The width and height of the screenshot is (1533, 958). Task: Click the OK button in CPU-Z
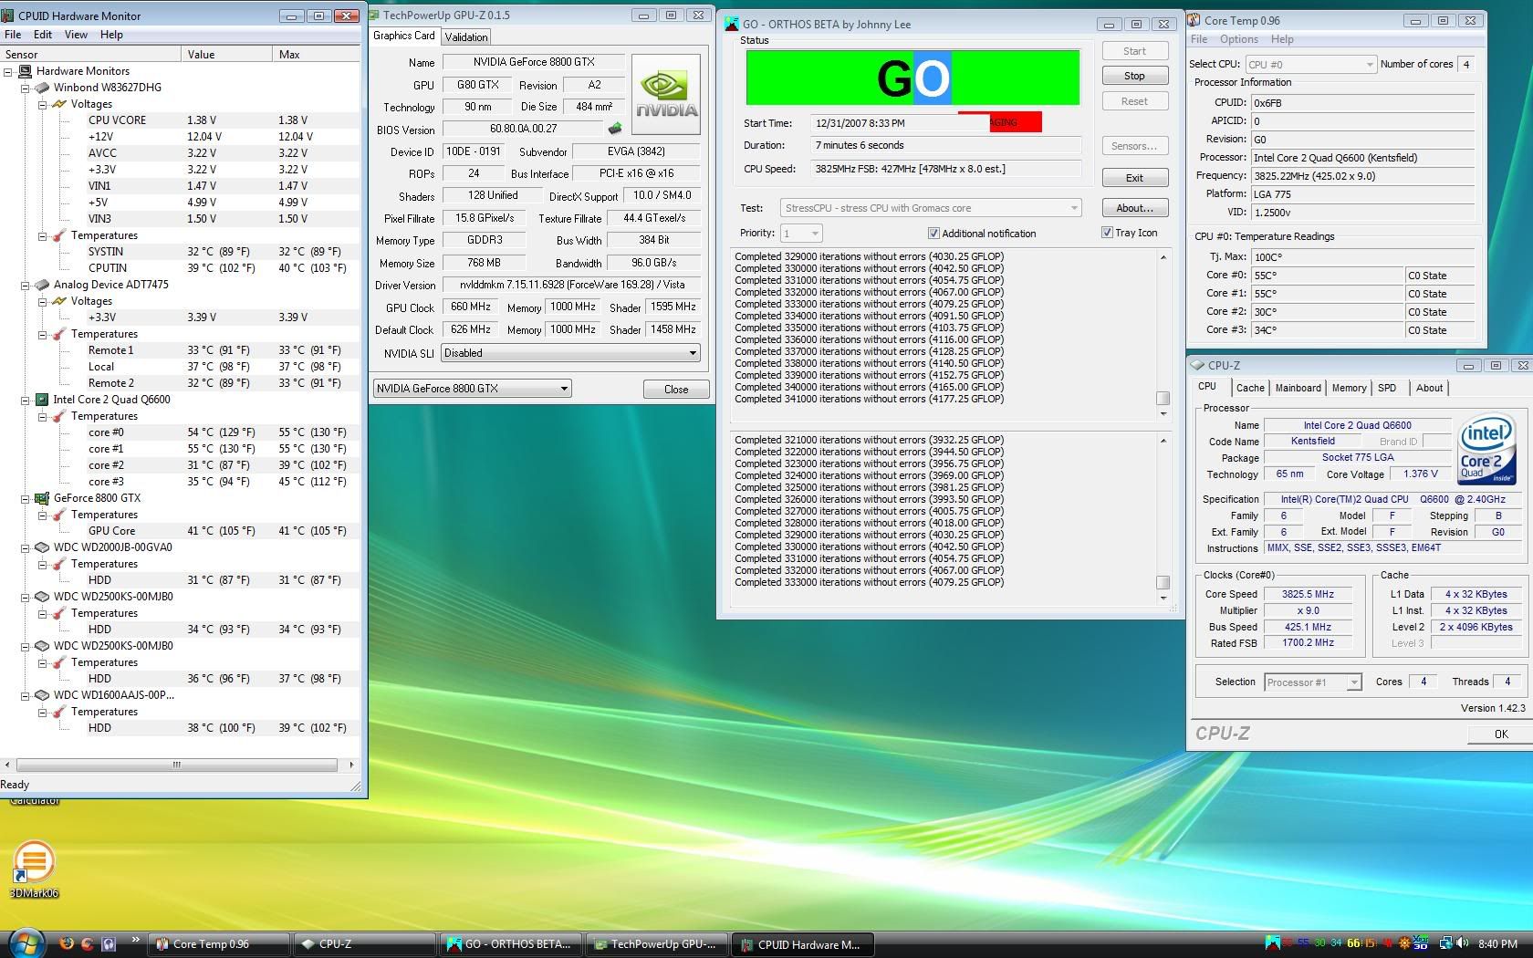1500,734
